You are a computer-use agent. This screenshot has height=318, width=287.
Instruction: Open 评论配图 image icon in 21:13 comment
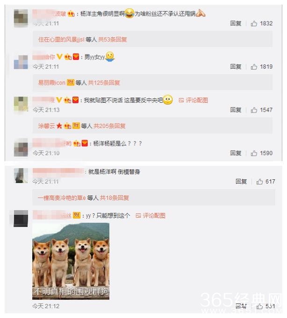181,100
